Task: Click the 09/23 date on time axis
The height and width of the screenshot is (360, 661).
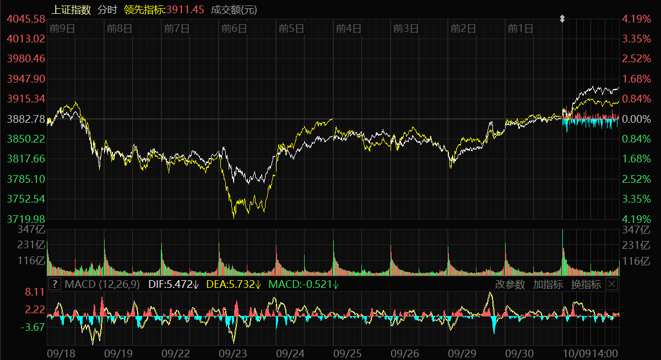Action: 231,352
